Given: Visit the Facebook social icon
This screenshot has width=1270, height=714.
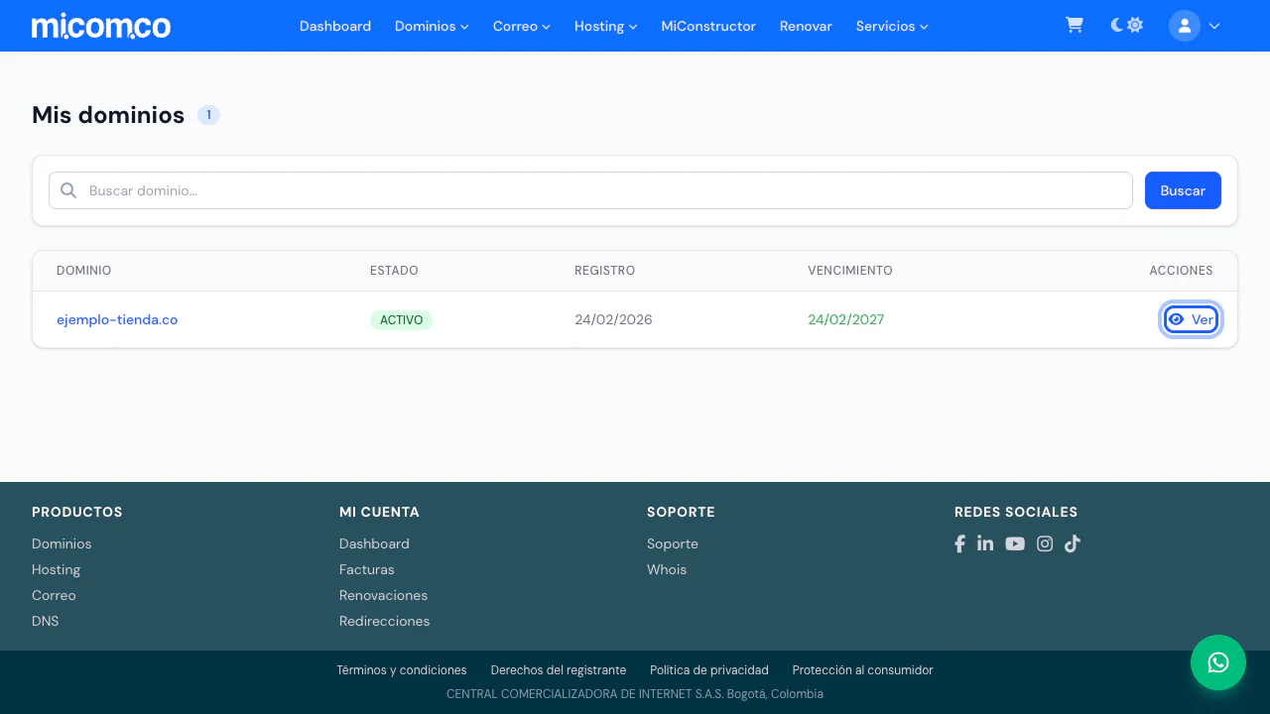Looking at the screenshot, I should tap(959, 543).
